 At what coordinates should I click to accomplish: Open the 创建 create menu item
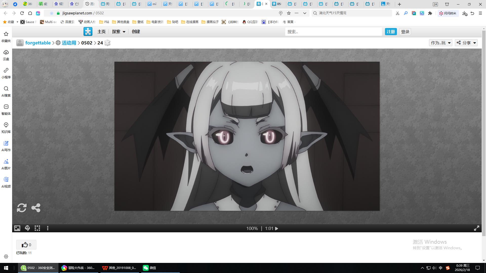tap(136, 32)
